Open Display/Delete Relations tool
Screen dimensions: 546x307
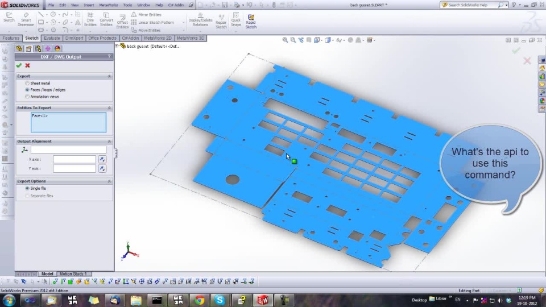coord(200,19)
